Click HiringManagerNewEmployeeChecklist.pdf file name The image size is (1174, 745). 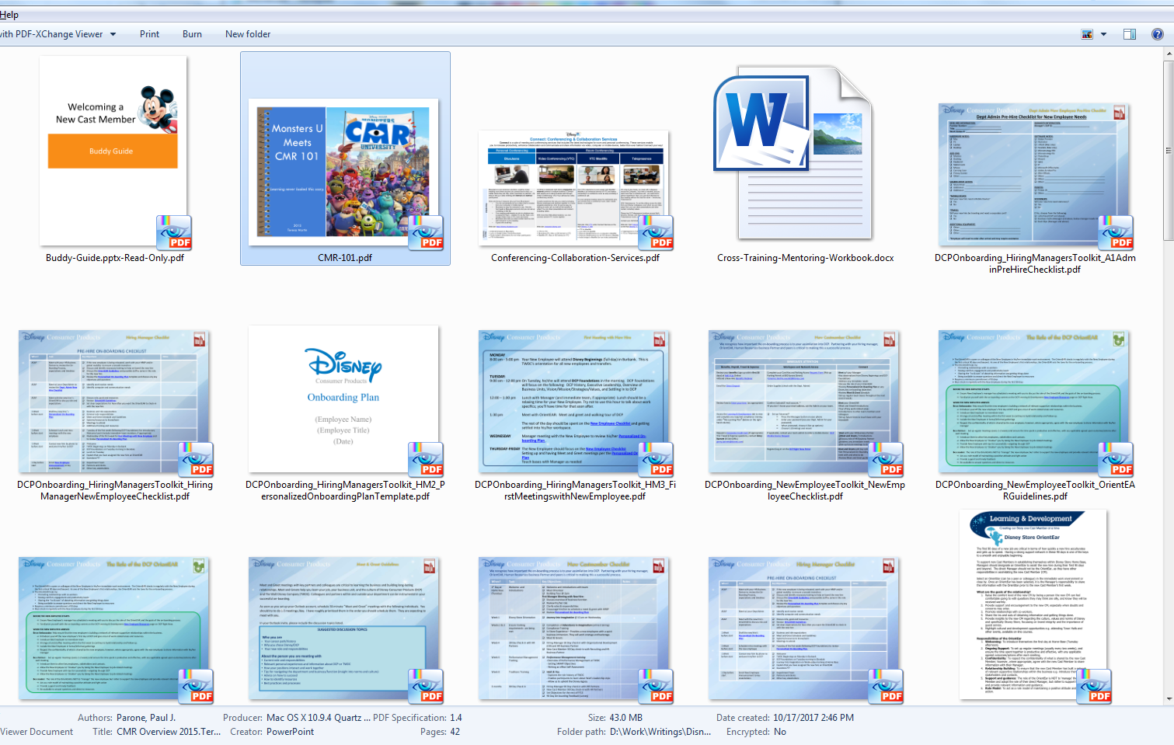click(115, 490)
